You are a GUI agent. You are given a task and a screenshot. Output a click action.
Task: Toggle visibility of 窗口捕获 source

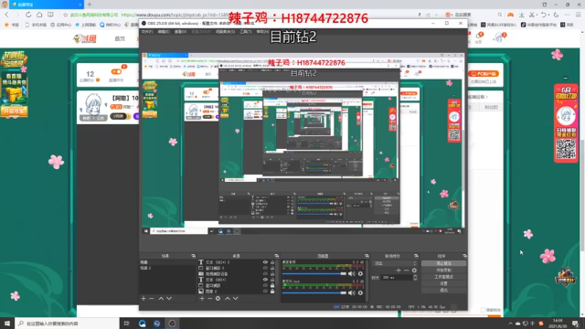[x=265, y=285]
